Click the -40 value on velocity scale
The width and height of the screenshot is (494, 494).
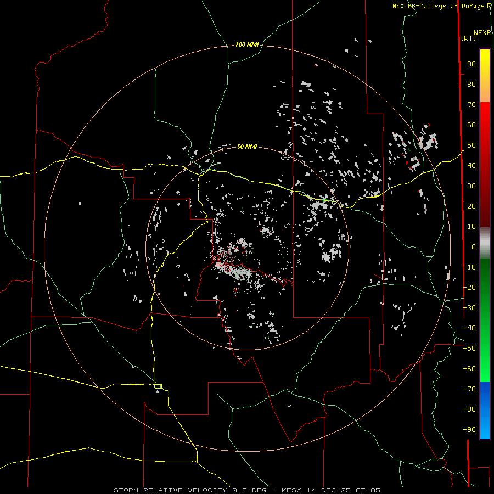(x=469, y=328)
